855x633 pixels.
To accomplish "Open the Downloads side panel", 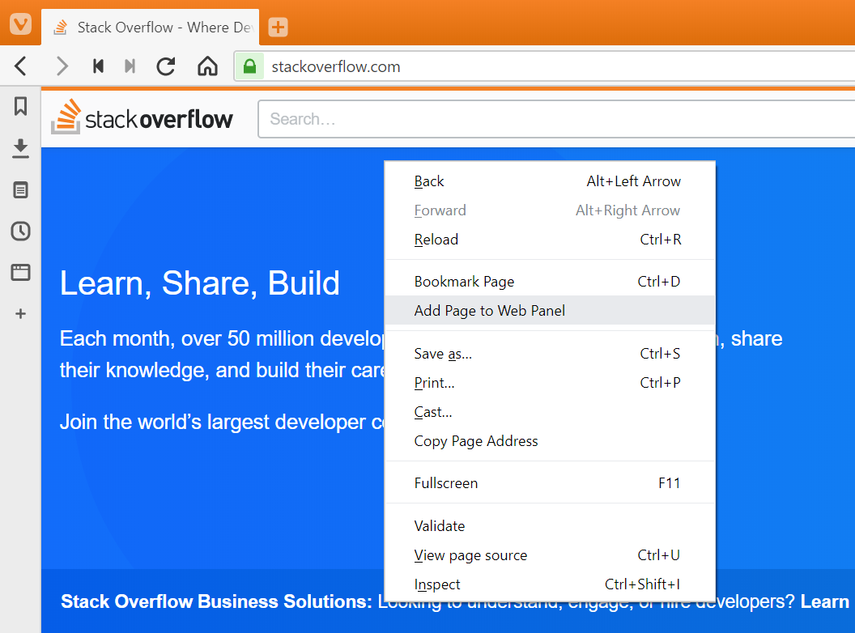I will 21,148.
